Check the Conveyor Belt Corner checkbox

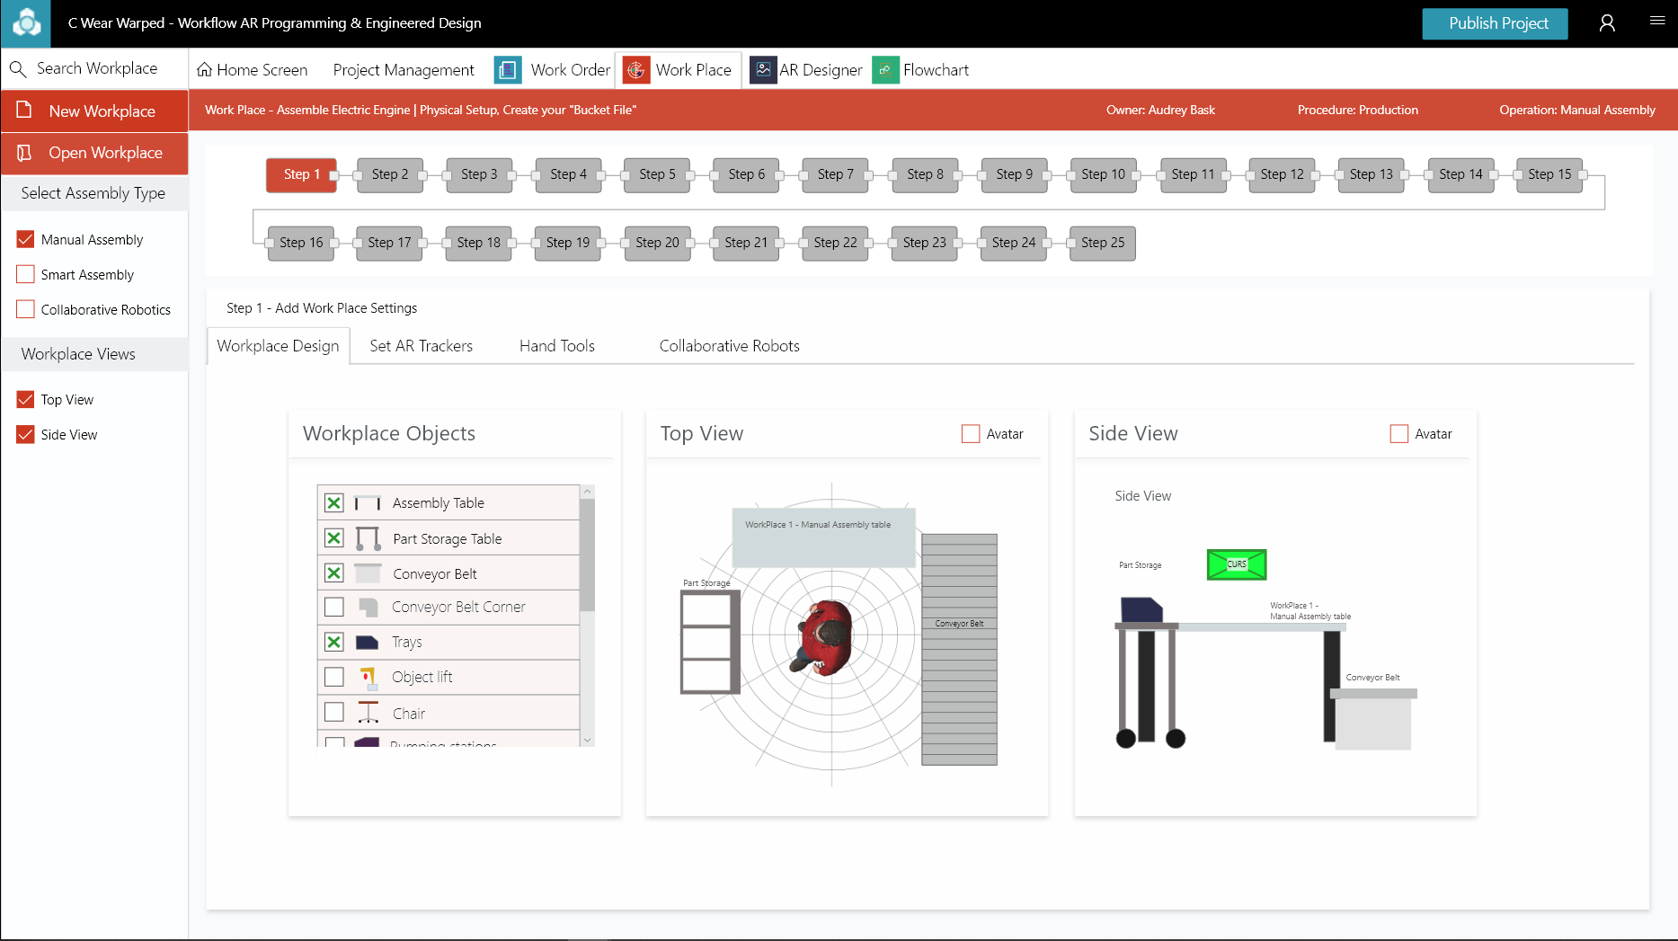pyautogui.click(x=333, y=608)
